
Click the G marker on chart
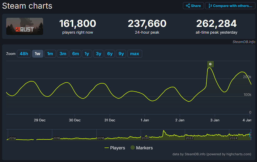click(210, 64)
